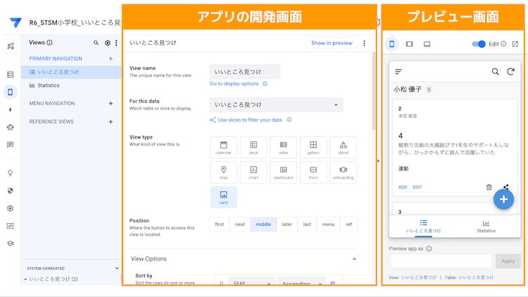This screenshot has width=528, height=297.
Task: Select gallery view type
Action: [x=313, y=148]
